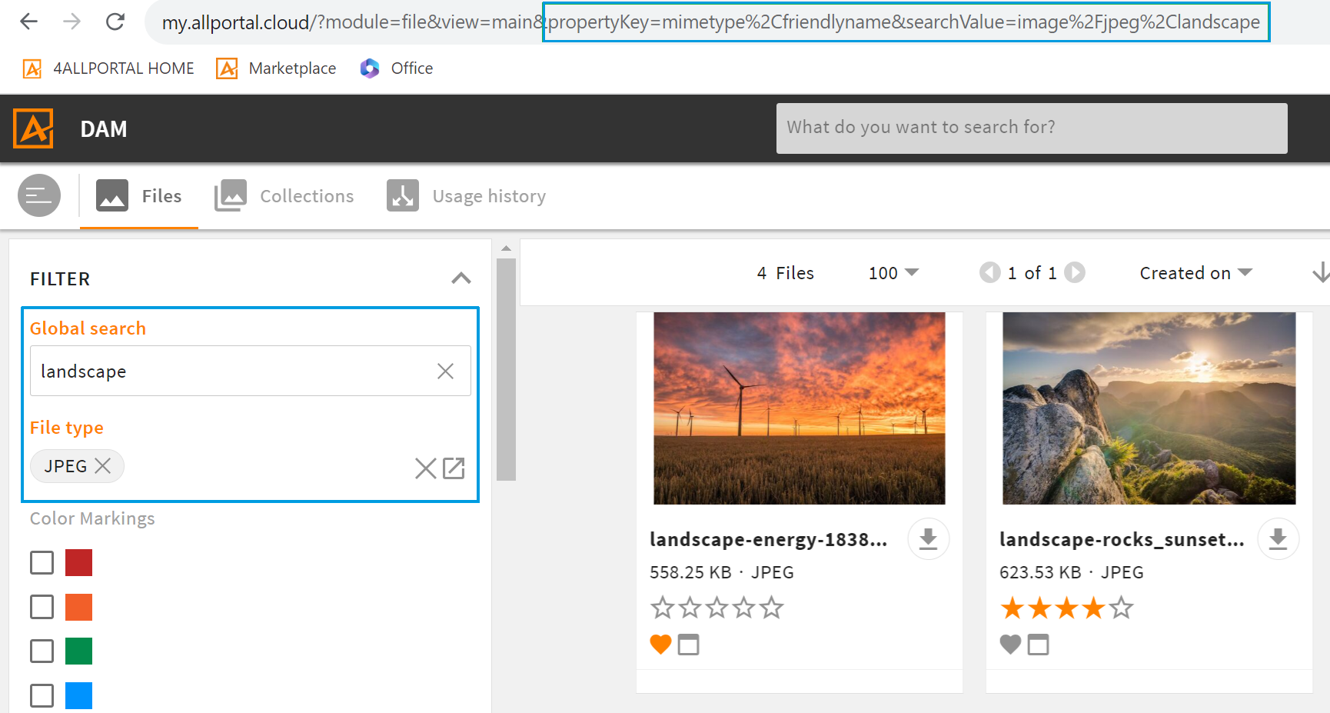The width and height of the screenshot is (1330, 713).
Task: Collapse the FILTER panel chevron
Action: tap(461, 278)
